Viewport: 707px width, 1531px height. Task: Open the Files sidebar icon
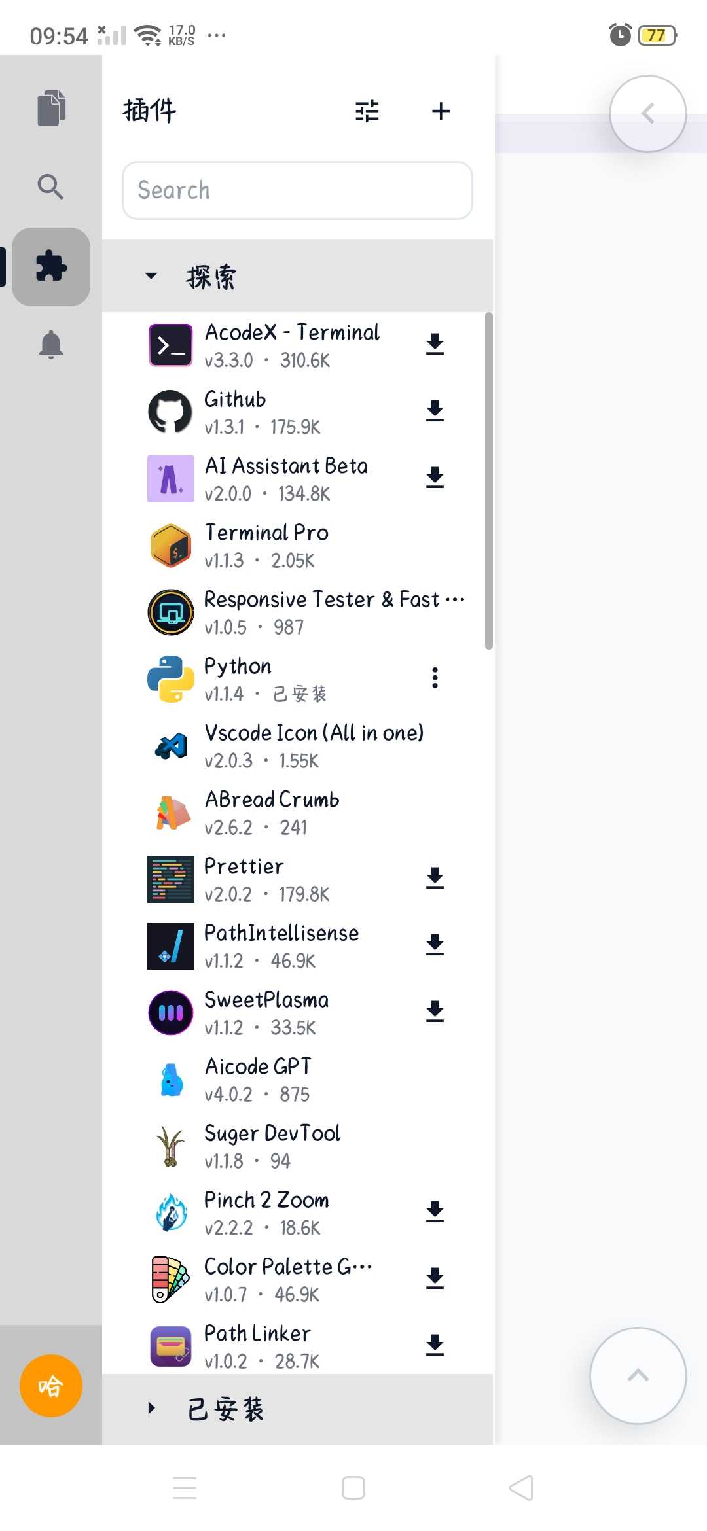click(51, 108)
